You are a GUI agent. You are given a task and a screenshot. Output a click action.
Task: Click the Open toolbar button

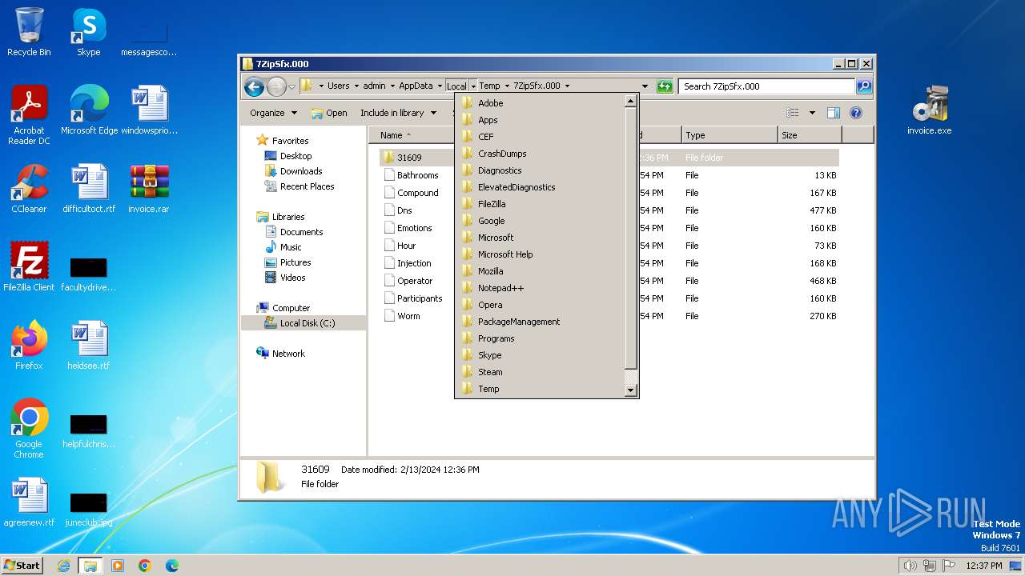(329, 113)
